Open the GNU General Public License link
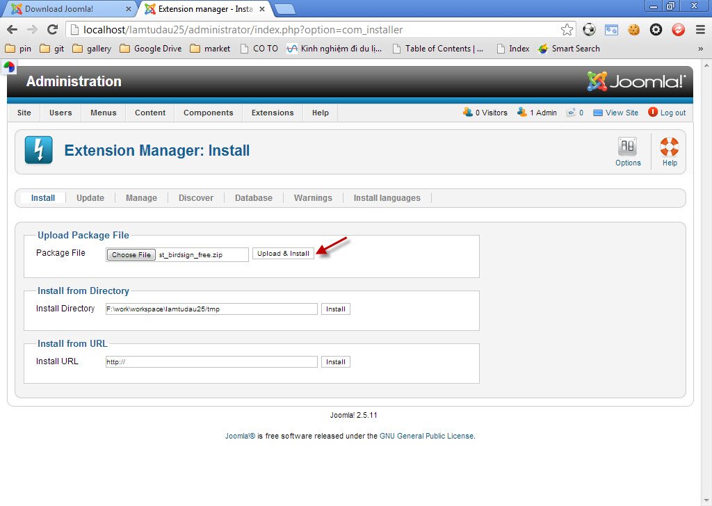The height and width of the screenshot is (506, 712). click(x=426, y=434)
